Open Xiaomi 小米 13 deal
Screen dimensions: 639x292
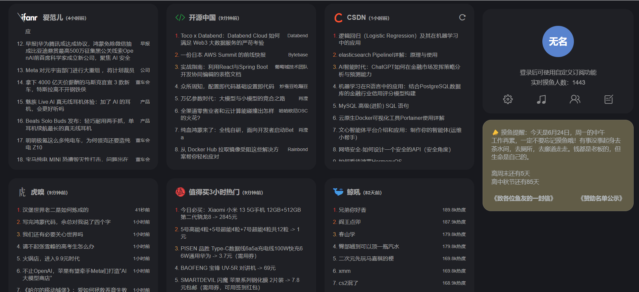click(x=241, y=213)
